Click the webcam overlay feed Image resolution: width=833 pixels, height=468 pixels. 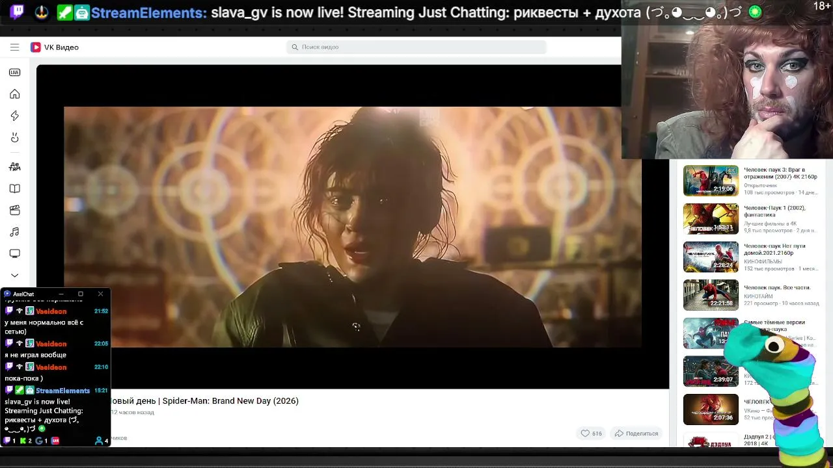click(727, 79)
